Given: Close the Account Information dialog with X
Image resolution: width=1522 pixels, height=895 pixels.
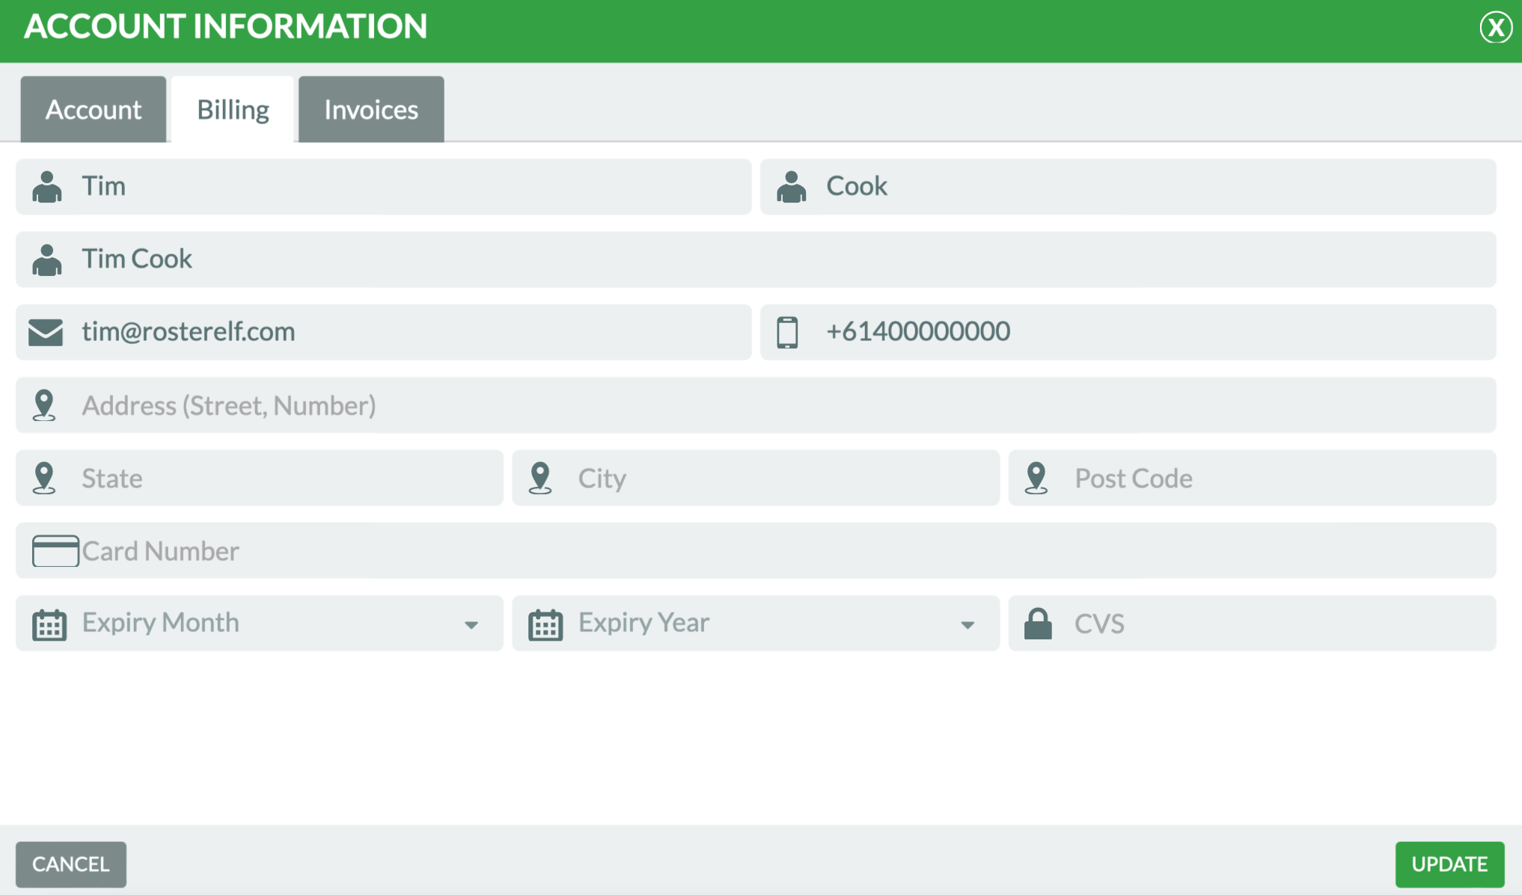Looking at the screenshot, I should tap(1496, 28).
